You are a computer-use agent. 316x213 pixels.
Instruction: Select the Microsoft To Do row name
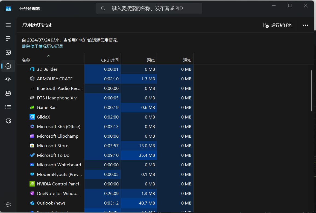coord(53,155)
